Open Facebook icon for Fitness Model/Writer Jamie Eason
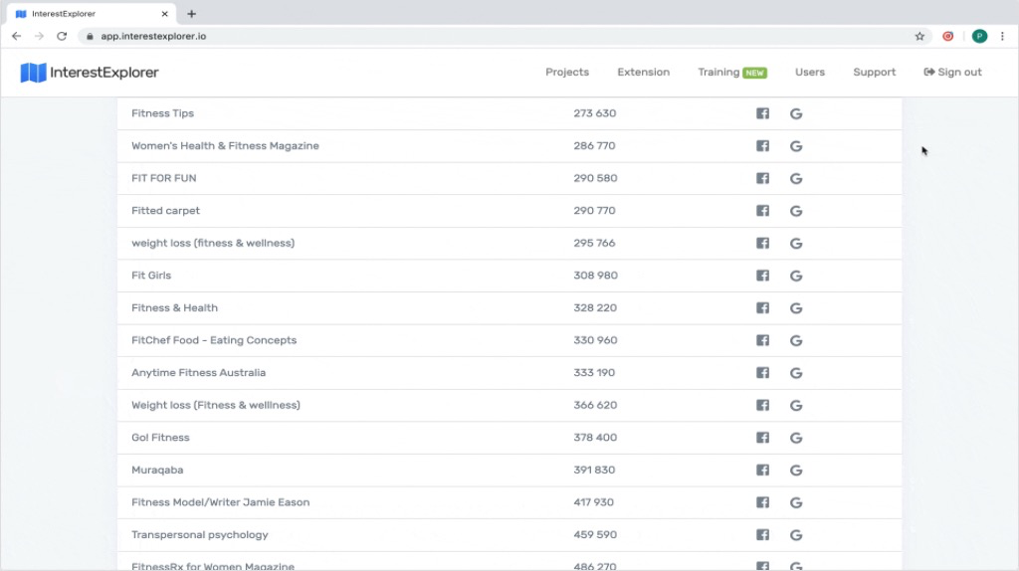This screenshot has width=1019, height=571. point(762,502)
